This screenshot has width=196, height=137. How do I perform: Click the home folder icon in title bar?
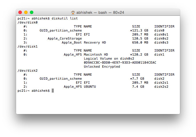coord(73,12)
